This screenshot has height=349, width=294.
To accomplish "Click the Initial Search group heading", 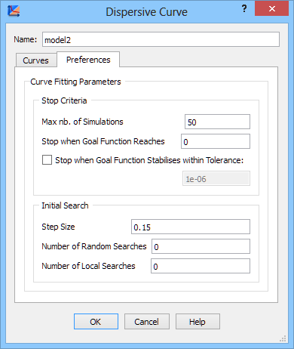I will (x=65, y=205).
